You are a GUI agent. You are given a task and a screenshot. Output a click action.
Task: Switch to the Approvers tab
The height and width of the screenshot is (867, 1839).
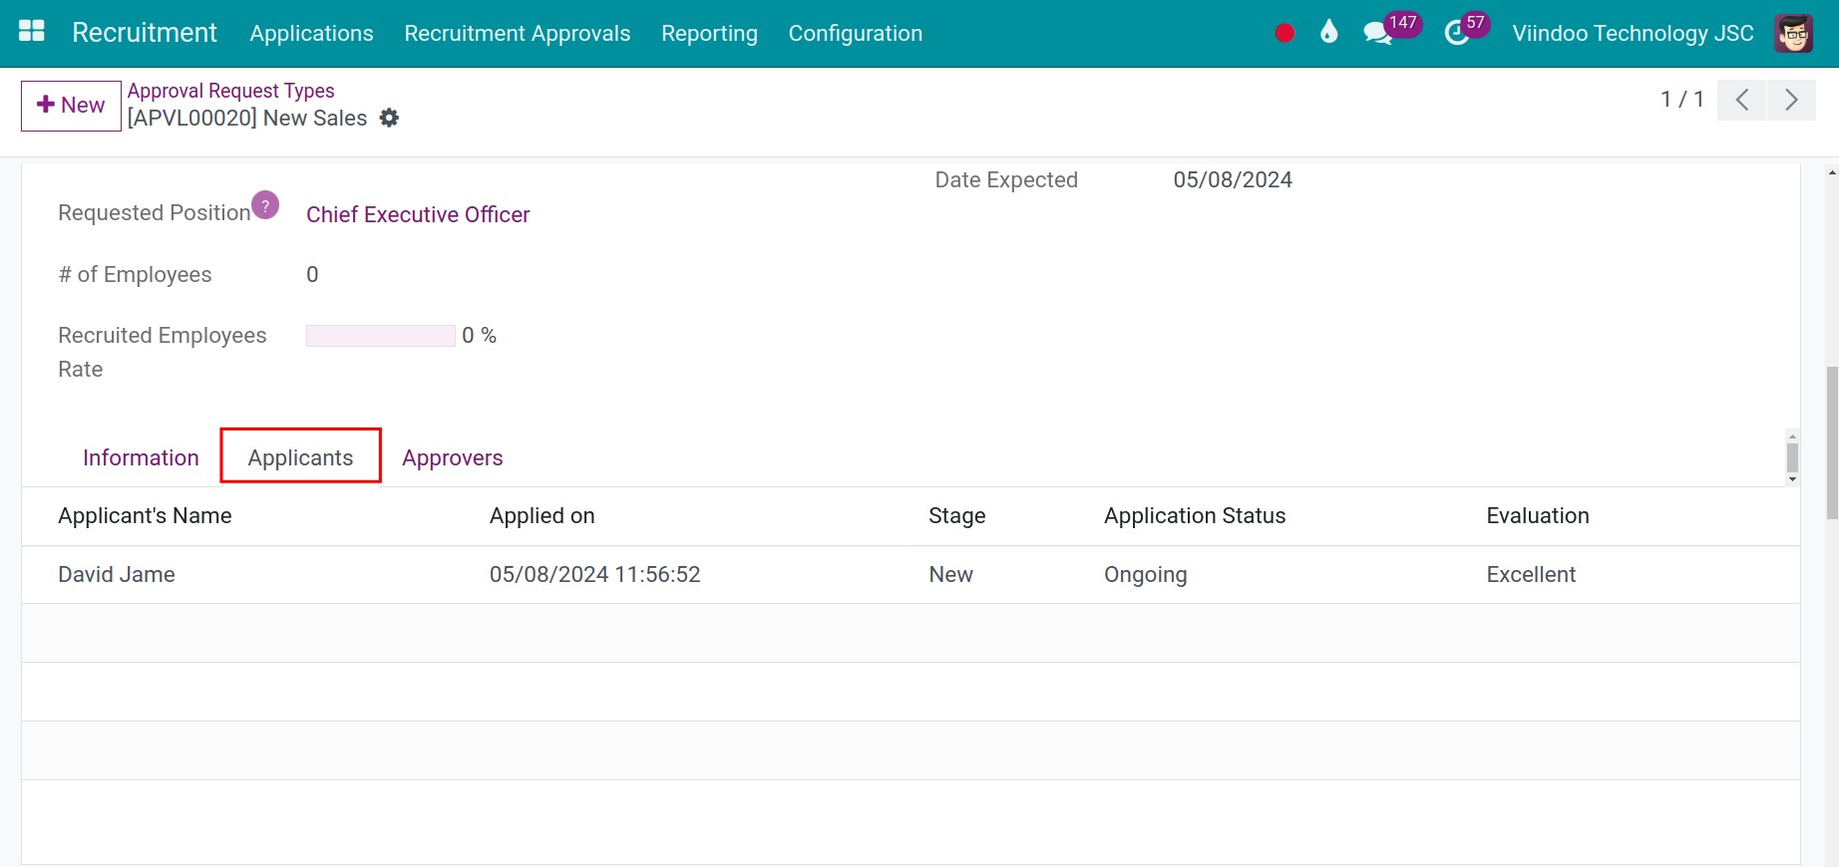tap(452, 457)
